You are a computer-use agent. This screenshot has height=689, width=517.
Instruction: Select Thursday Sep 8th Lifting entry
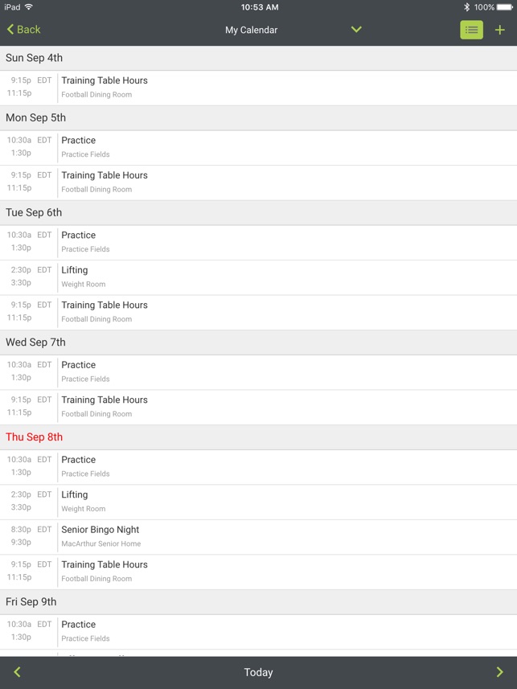[259, 502]
